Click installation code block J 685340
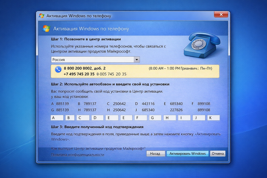 tap(145, 110)
